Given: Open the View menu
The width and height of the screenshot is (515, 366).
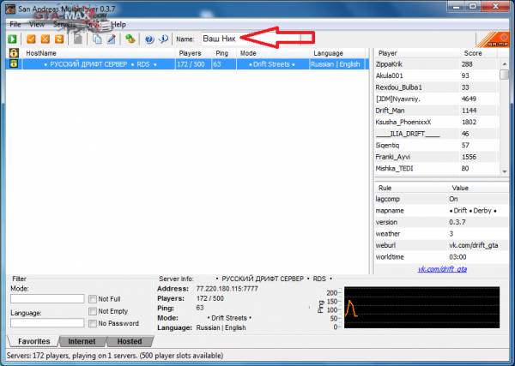Looking at the screenshot, I should [x=36, y=24].
